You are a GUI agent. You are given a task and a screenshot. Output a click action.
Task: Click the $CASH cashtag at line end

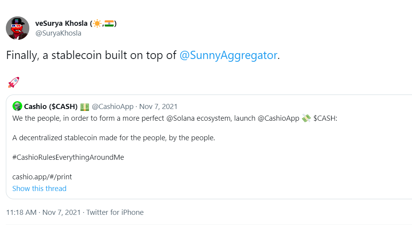(x=325, y=118)
